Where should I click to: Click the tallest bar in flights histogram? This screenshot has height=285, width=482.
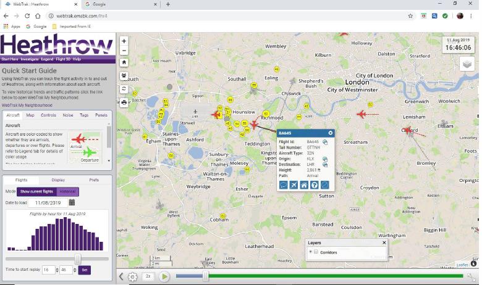65,234
